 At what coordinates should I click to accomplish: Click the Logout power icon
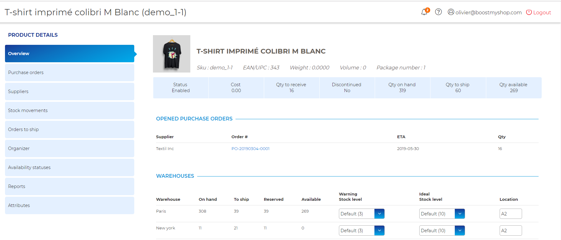(x=529, y=12)
